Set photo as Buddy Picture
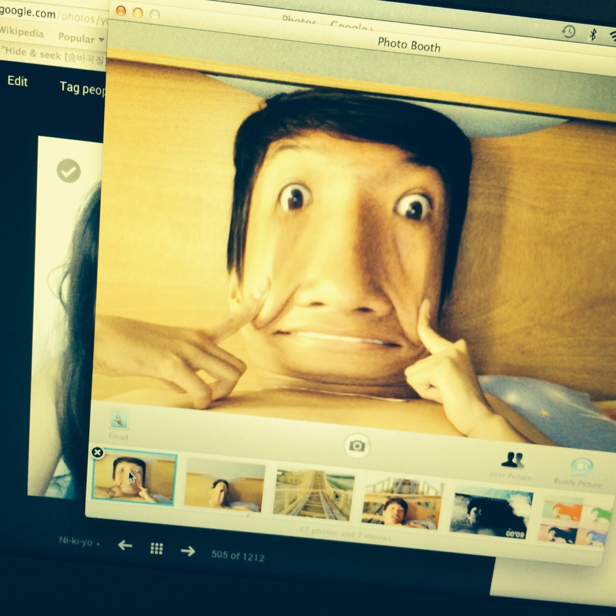The width and height of the screenshot is (616, 616). click(x=579, y=473)
